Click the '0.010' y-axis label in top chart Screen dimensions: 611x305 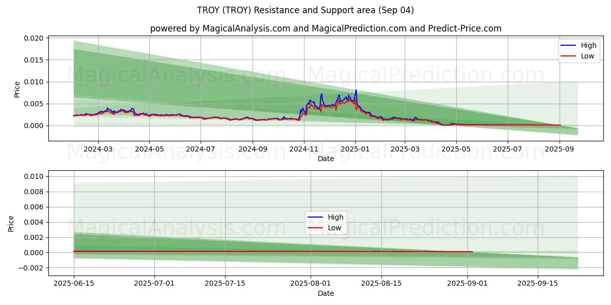point(35,82)
